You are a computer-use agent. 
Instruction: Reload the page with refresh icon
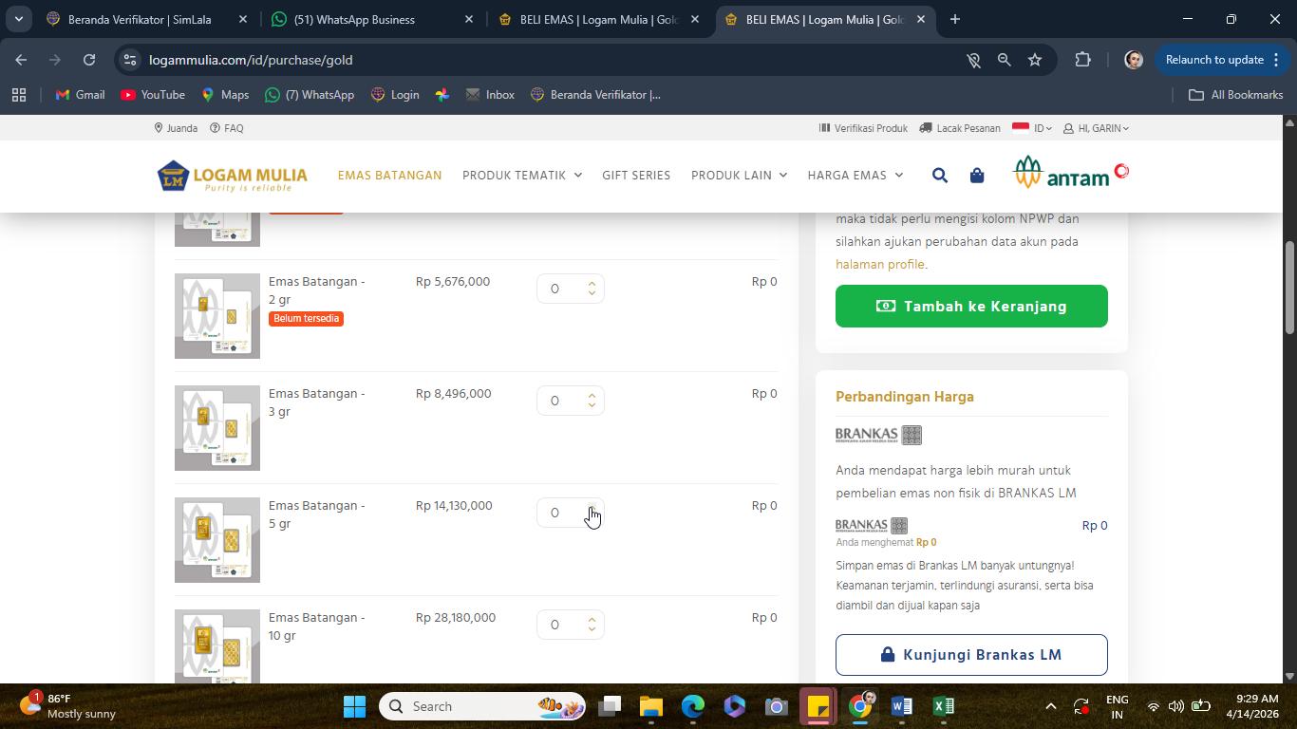(x=89, y=60)
